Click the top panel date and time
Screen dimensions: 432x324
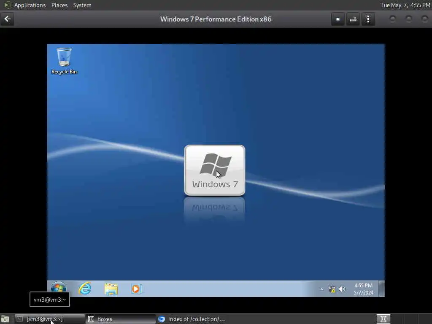click(x=405, y=5)
